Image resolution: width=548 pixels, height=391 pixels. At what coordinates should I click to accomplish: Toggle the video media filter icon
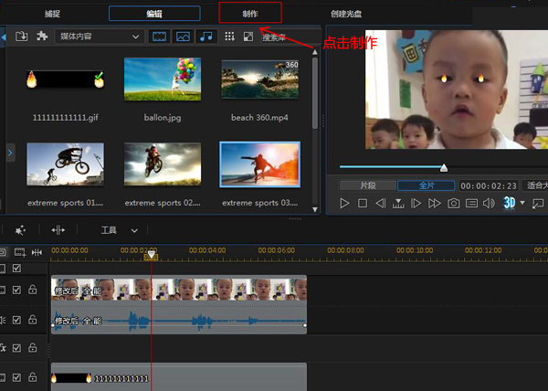(x=159, y=37)
